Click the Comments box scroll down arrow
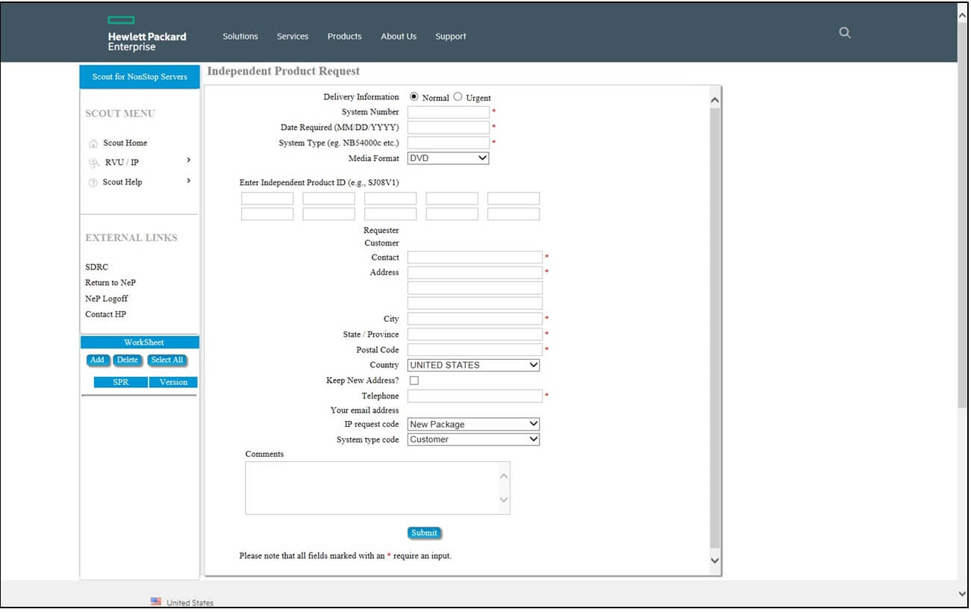Image resolution: width=971 pixels, height=612 pixels. coord(504,500)
